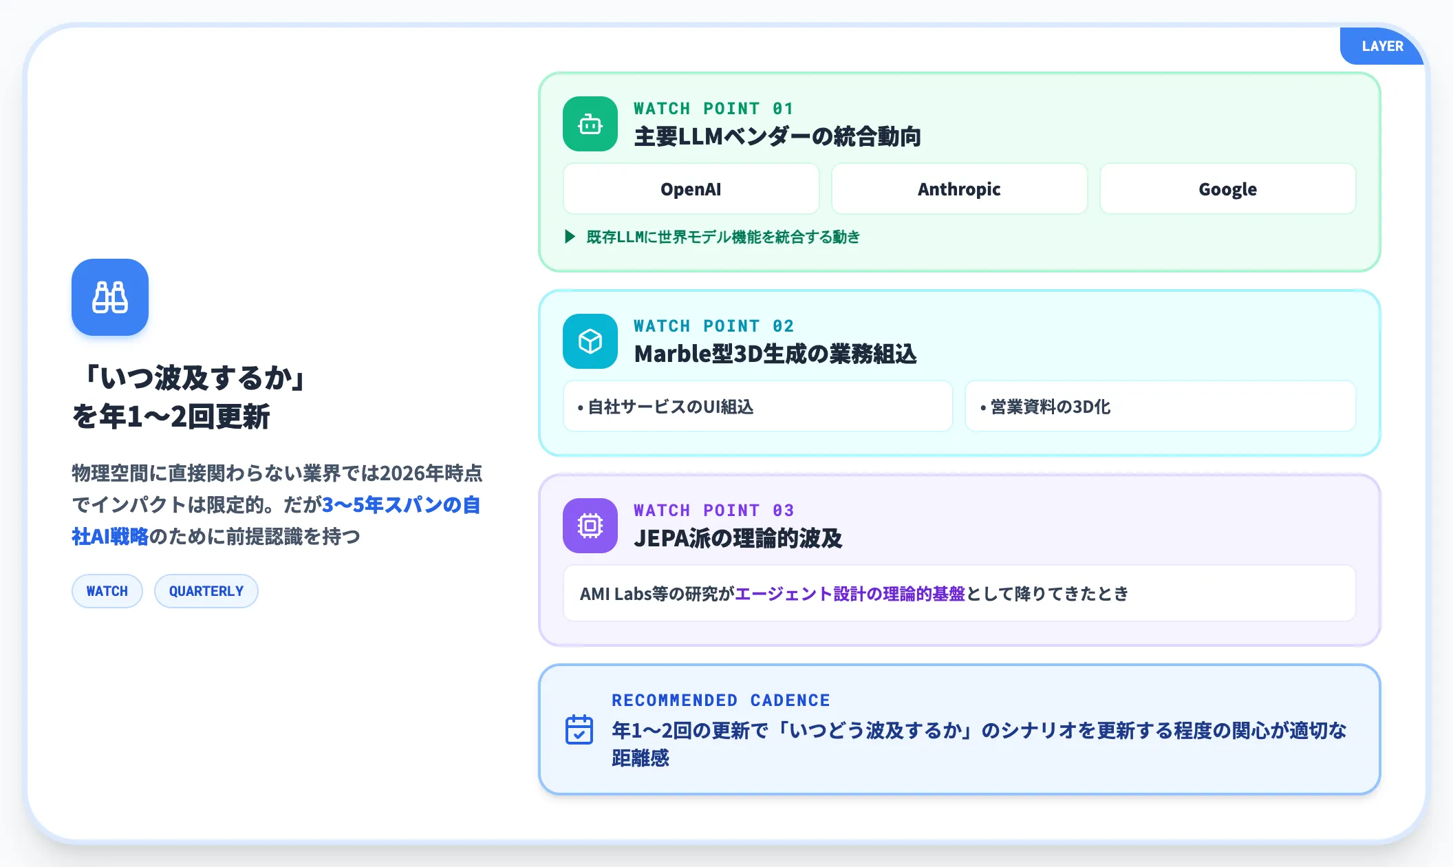The image size is (1453, 867).
Task: Click the heading Marble型3D生成の業務組込
Action: (775, 354)
